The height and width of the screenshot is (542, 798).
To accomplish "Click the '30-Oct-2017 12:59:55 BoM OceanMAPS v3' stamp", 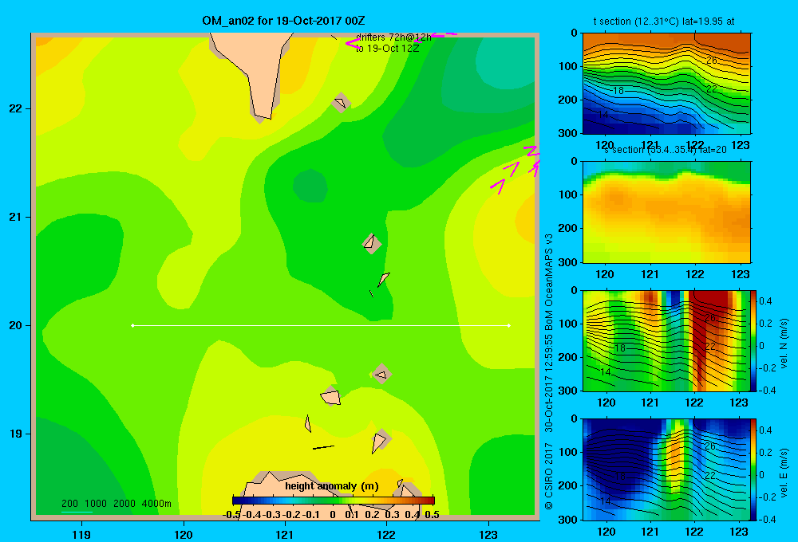I will 549,333.
